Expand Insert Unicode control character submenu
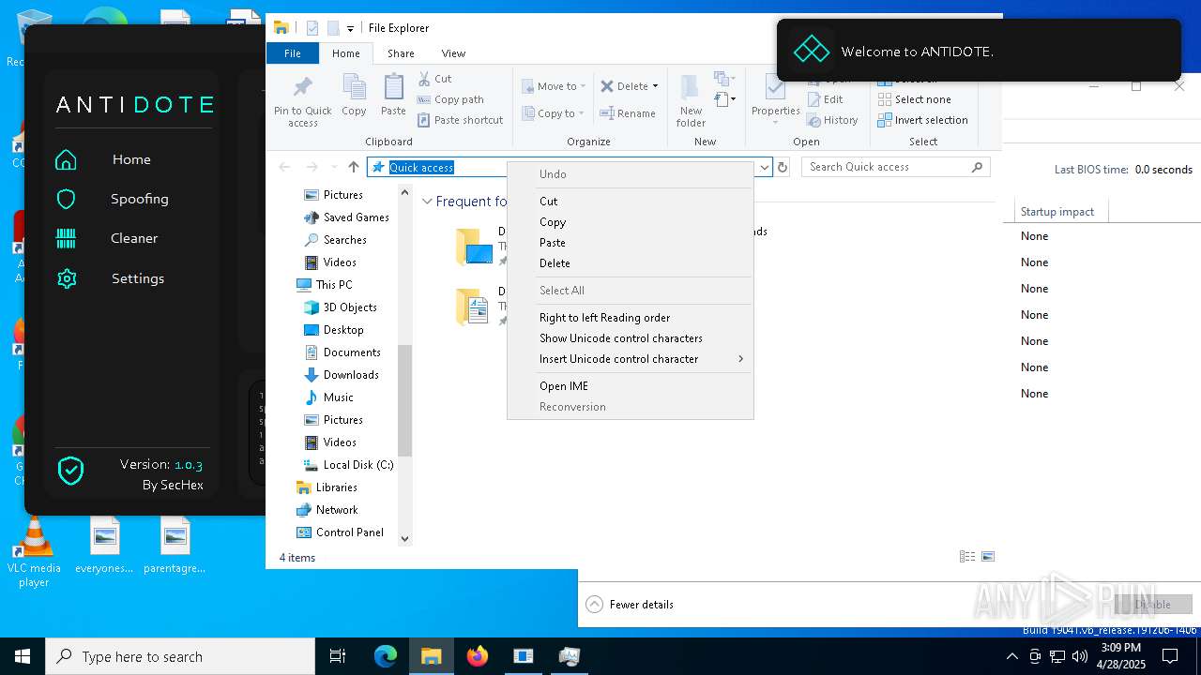Viewport: 1201px width, 675px height. (631, 359)
